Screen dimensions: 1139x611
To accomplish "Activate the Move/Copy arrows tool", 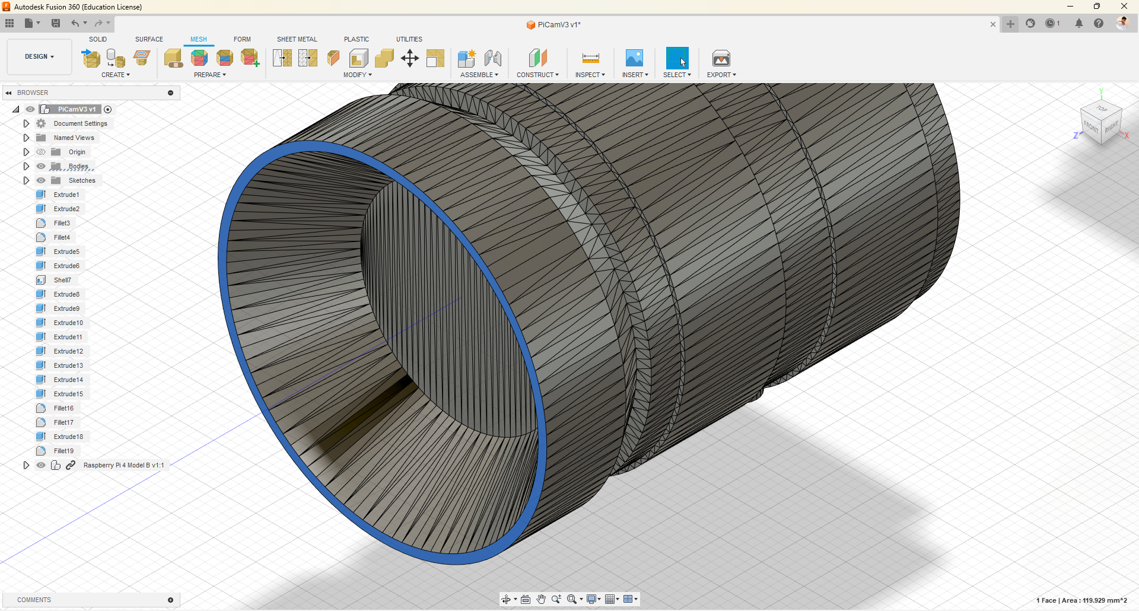I will click(410, 58).
